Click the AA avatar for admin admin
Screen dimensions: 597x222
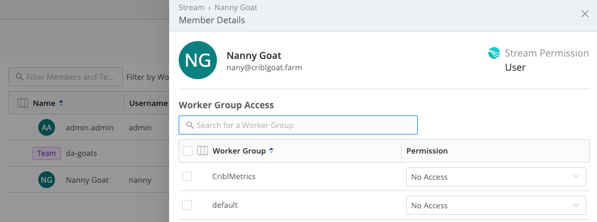tap(47, 127)
